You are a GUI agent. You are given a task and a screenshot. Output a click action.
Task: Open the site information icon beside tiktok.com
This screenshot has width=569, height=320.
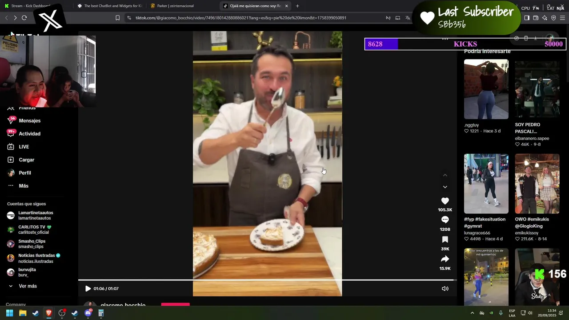[x=129, y=18]
